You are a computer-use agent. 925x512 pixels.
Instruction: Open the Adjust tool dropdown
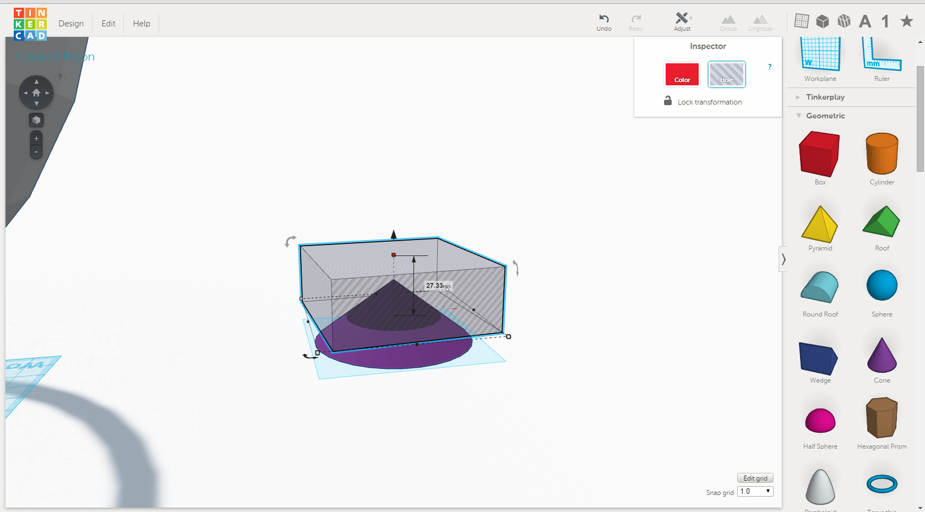[682, 23]
